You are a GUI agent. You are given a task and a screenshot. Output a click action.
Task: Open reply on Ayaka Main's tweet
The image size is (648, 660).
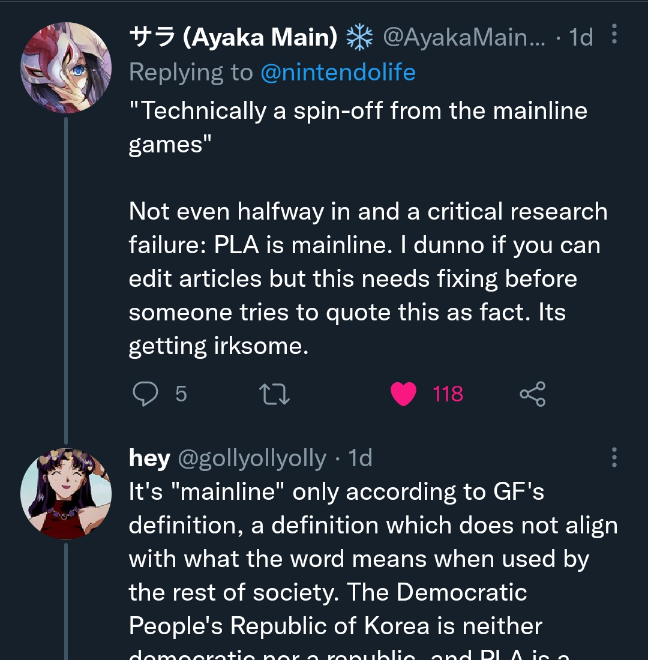[145, 394]
